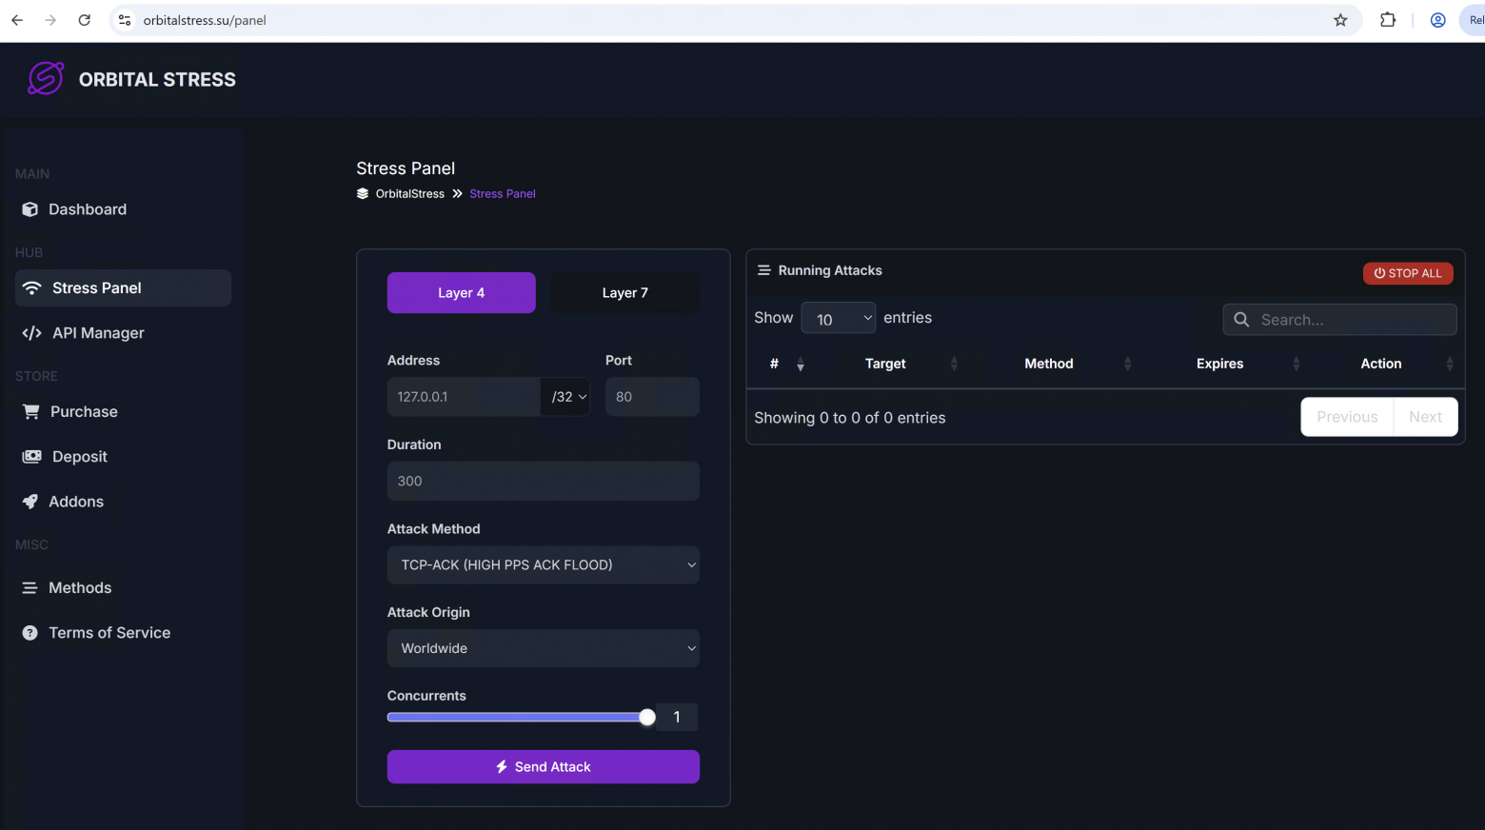Screen dimensions: 1485x830
Task: Switch to the Layer 7 tab
Action: 625,293
